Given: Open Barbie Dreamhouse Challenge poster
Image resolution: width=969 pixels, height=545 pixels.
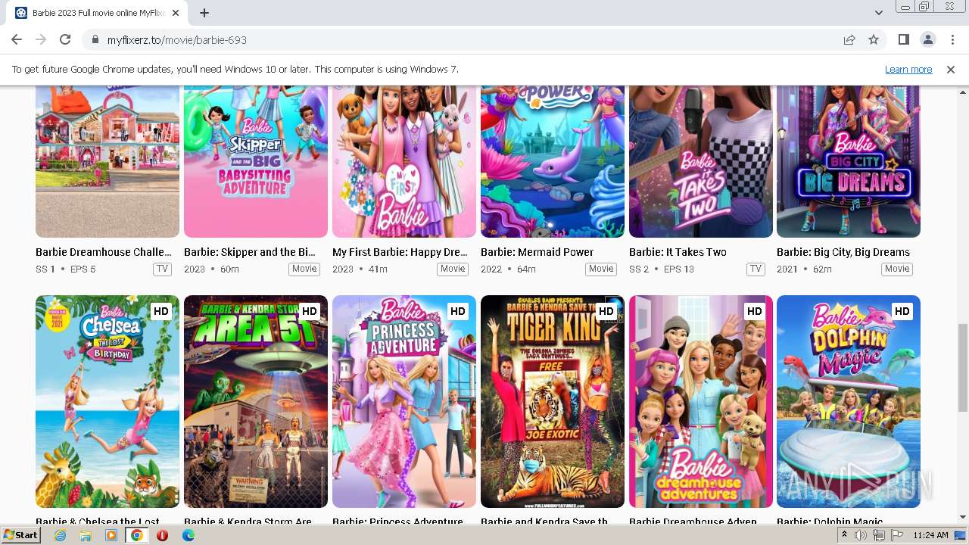Looking at the screenshot, I should (x=107, y=161).
